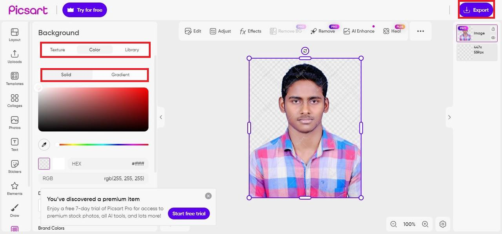Click the 100% zoom level
This screenshot has height=234, width=502.
click(x=409, y=224)
